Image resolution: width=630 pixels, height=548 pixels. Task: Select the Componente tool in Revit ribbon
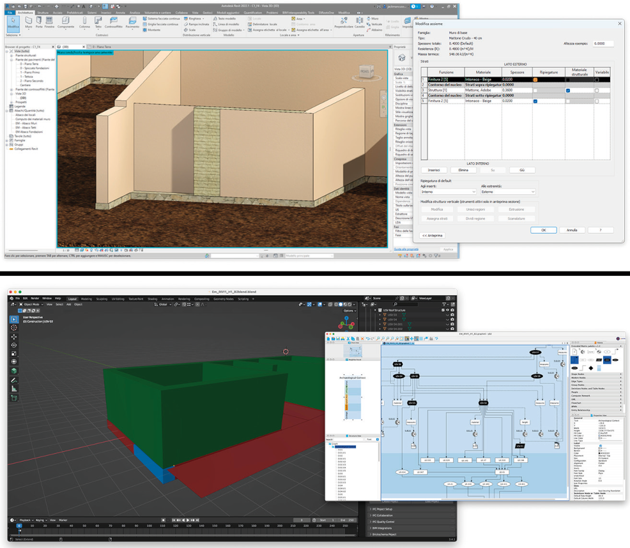click(x=65, y=23)
